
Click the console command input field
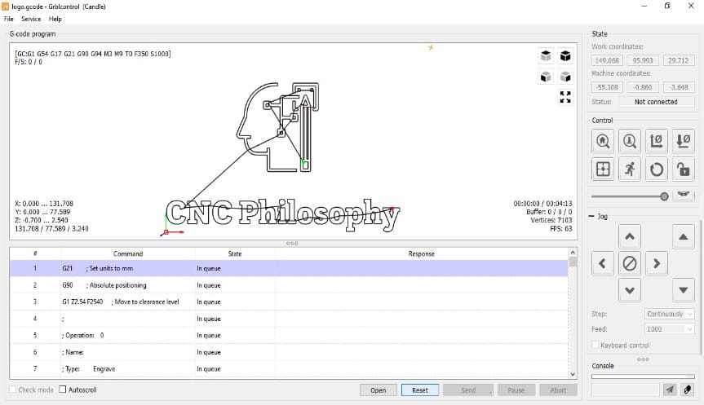click(625, 390)
